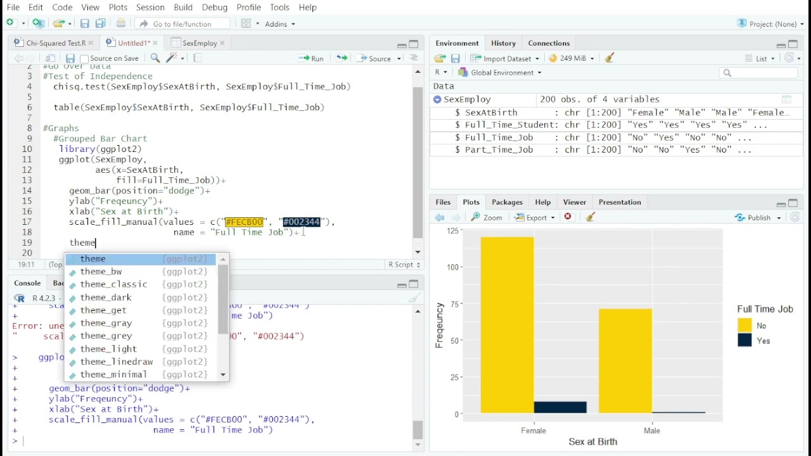Click the Go to file/function field
The width and height of the screenshot is (811, 456).
click(x=183, y=23)
